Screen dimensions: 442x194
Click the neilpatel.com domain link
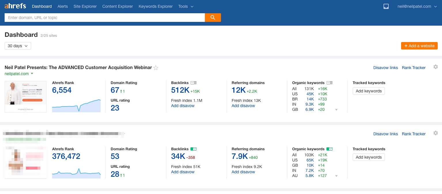tap(17, 74)
